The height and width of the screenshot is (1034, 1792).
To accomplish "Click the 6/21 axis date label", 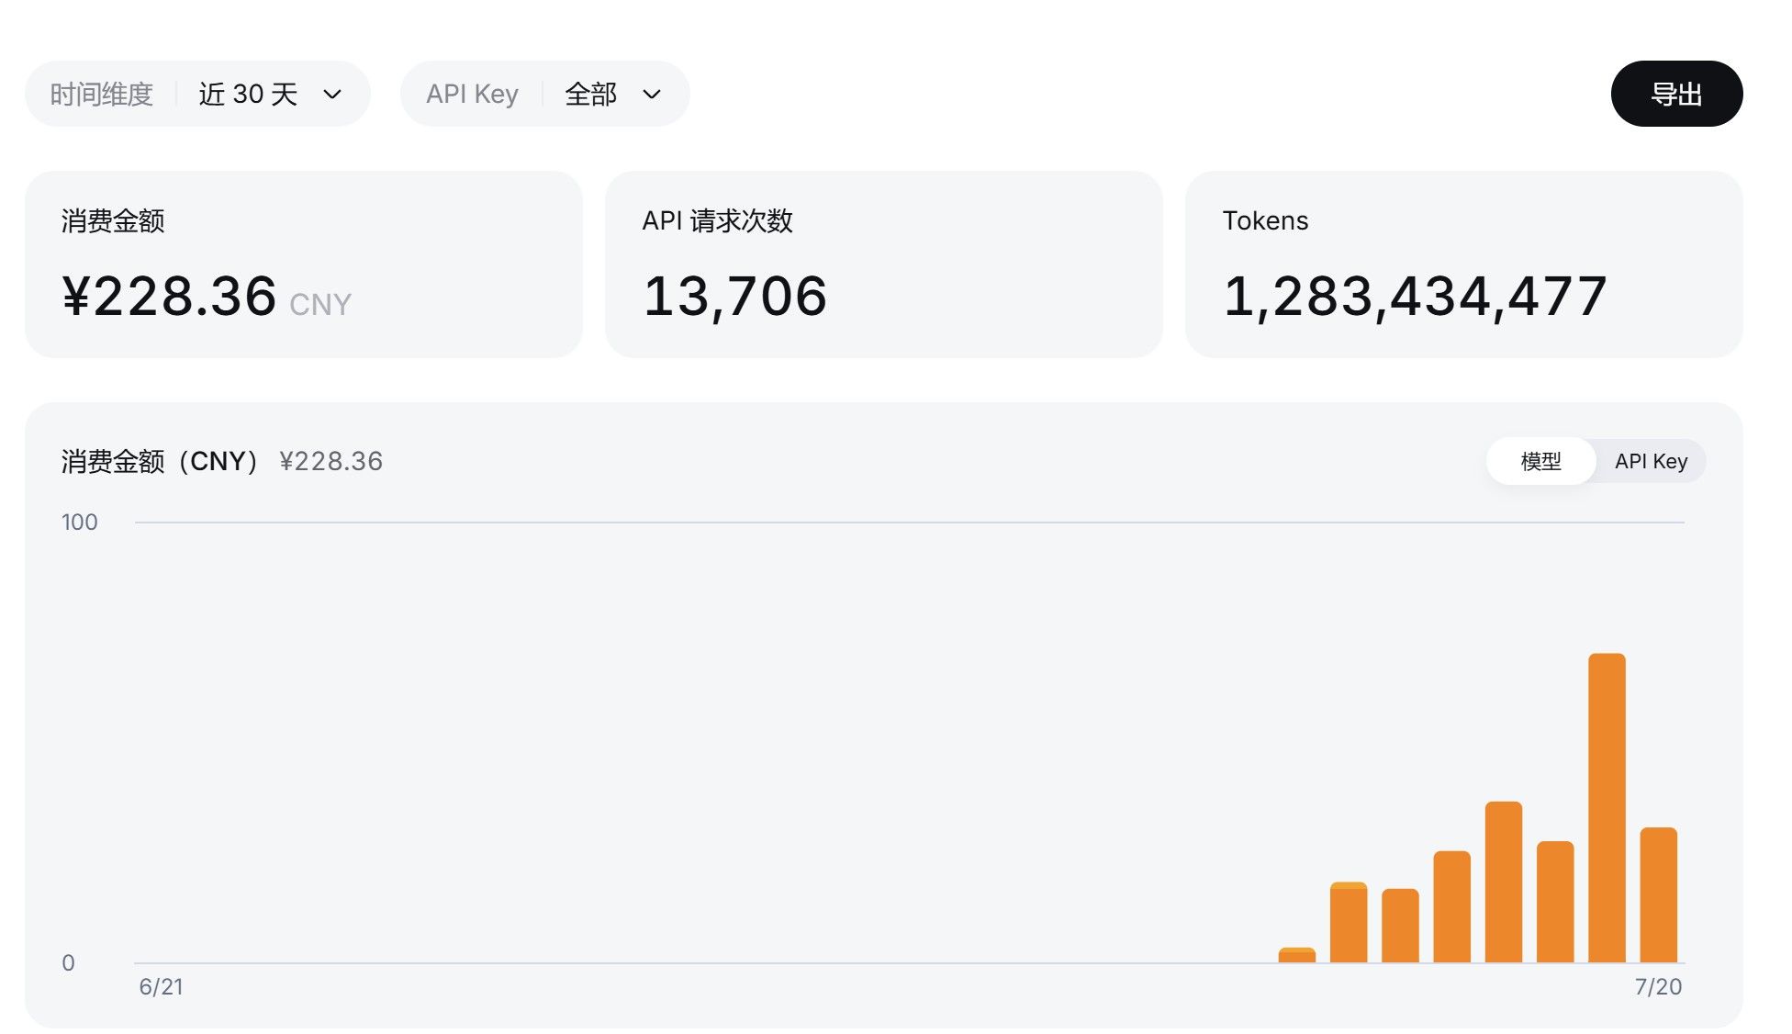I will (161, 987).
